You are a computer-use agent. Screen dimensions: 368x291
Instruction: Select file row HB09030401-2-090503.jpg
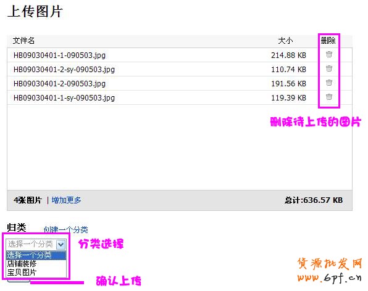tap(180, 83)
